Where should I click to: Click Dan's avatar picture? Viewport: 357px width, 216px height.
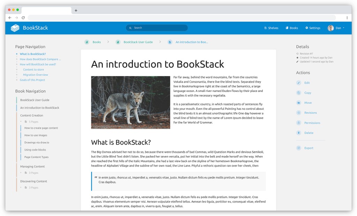[x=331, y=28]
